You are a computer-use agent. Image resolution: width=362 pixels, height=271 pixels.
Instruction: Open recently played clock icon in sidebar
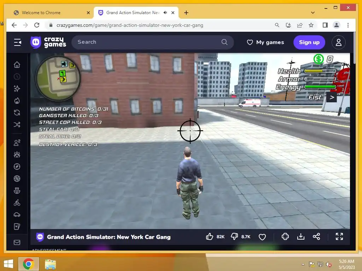(x=17, y=77)
